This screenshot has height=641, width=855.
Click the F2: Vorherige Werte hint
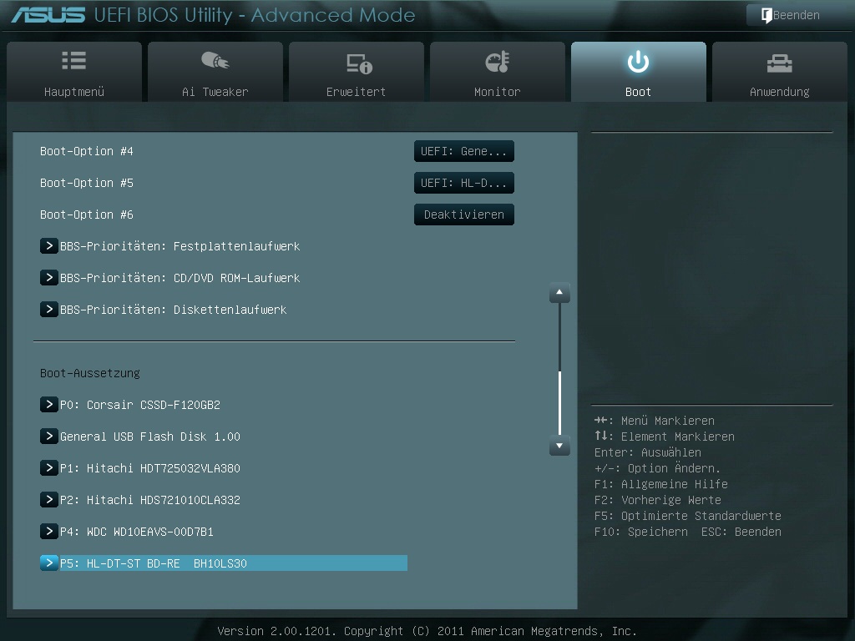(x=658, y=501)
